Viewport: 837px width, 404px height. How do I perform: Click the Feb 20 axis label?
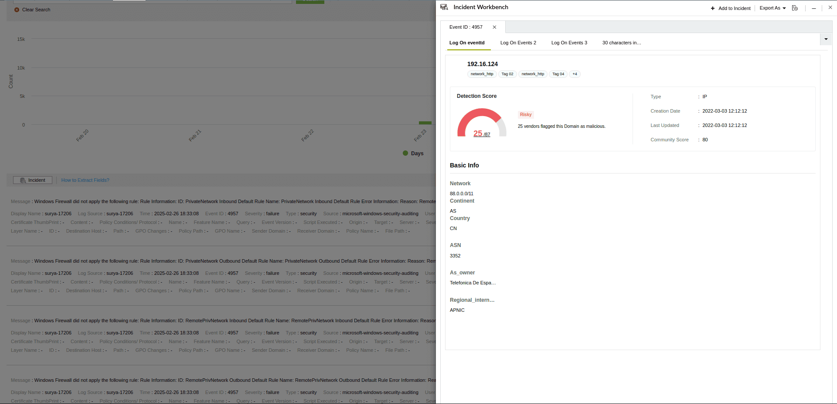[82, 135]
